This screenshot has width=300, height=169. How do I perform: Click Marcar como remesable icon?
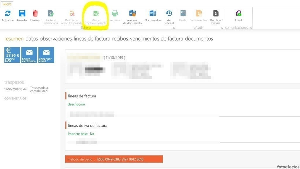(x=96, y=14)
